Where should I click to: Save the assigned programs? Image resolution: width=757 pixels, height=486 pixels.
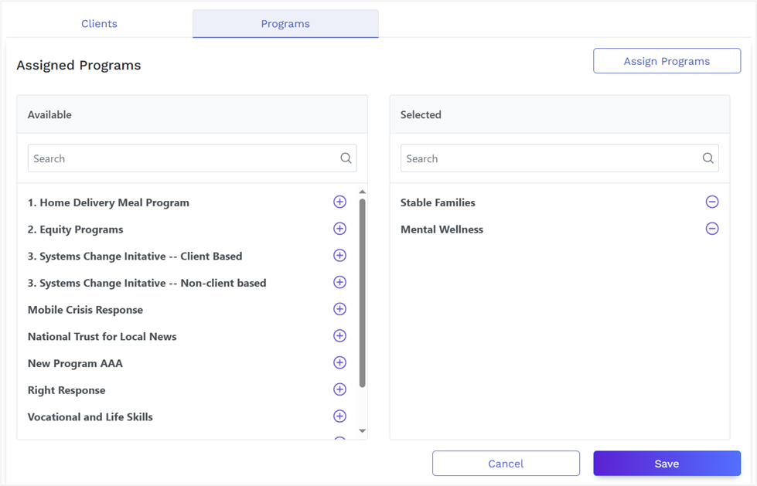[667, 464]
